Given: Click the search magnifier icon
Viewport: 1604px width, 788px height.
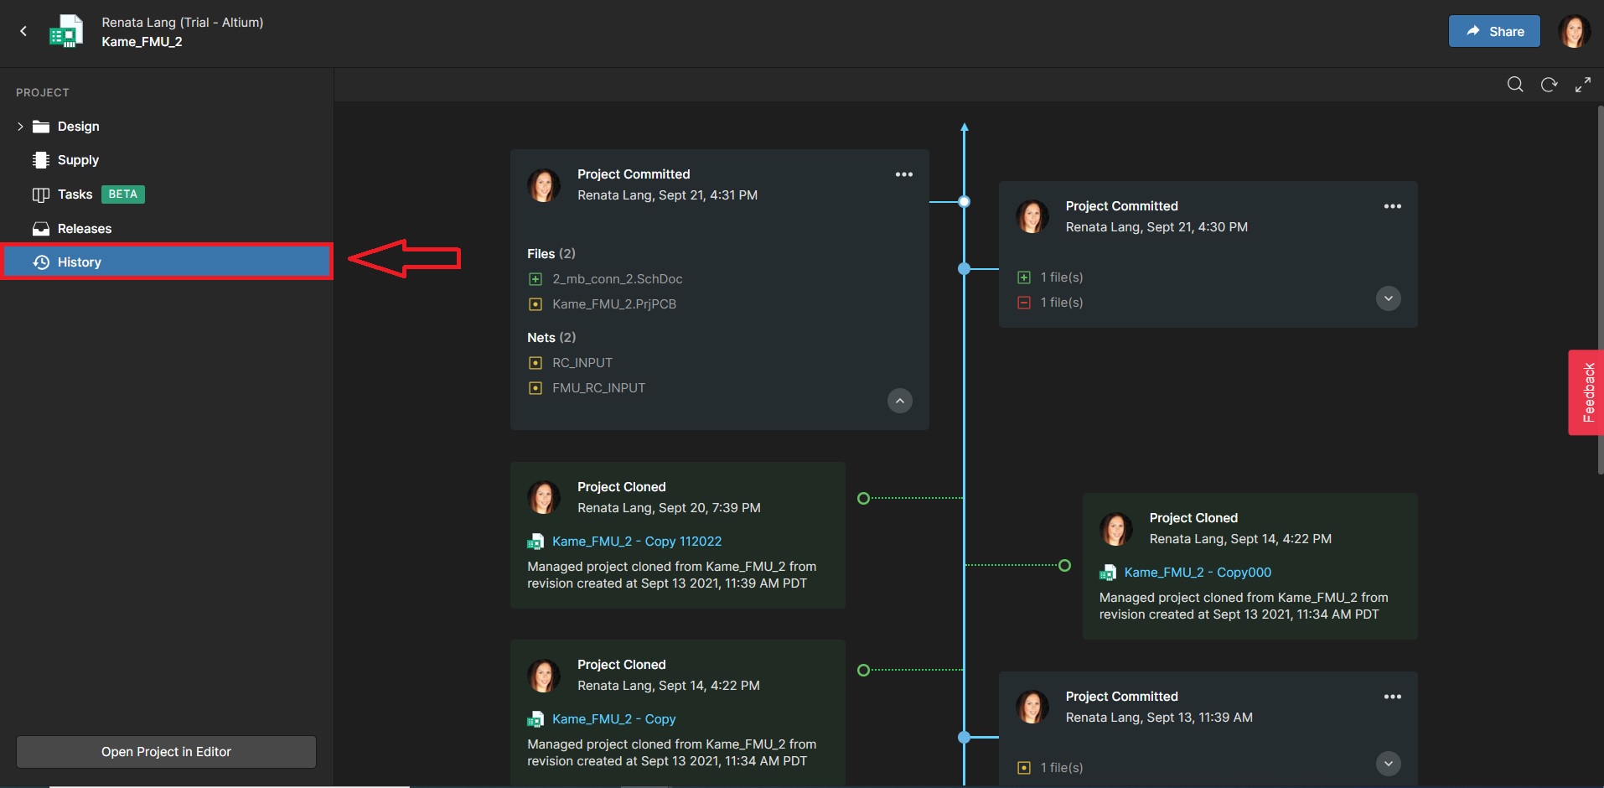Looking at the screenshot, I should point(1514,85).
